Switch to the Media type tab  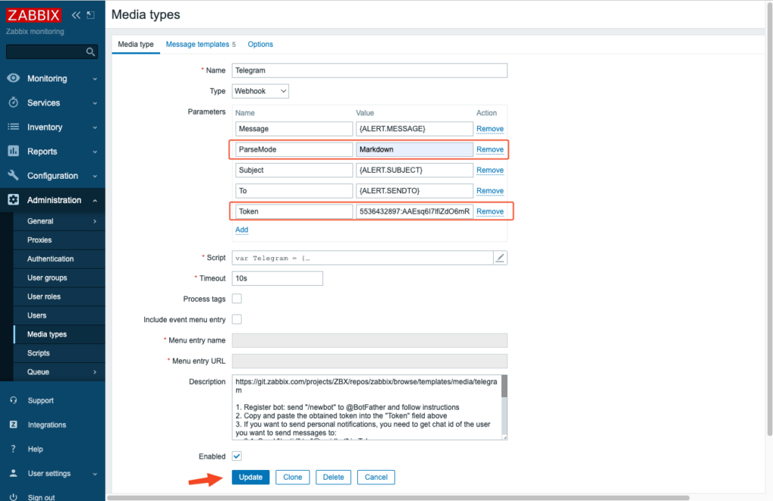pyautogui.click(x=136, y=45)
